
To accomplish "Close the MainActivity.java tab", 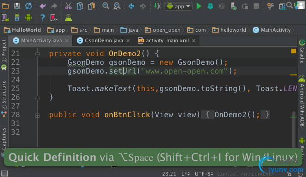I will (67, 40).
